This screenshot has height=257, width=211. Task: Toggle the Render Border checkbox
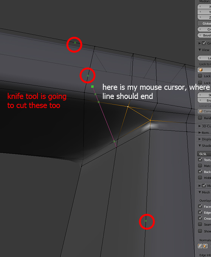click(200, 118)
